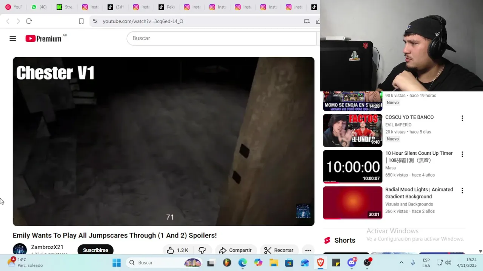This screenshot has height=271, width=483.
Task: Go to the YouTube Premium home logo
Action: 43,38
